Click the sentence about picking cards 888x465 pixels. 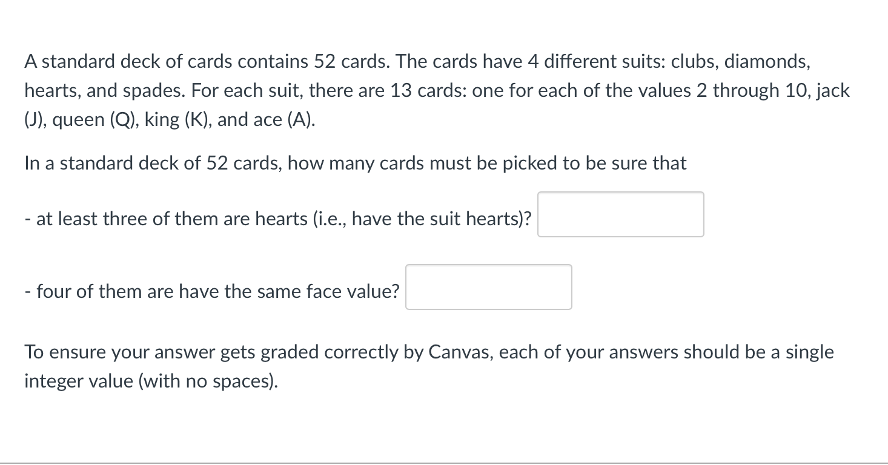tap(355, 163)
